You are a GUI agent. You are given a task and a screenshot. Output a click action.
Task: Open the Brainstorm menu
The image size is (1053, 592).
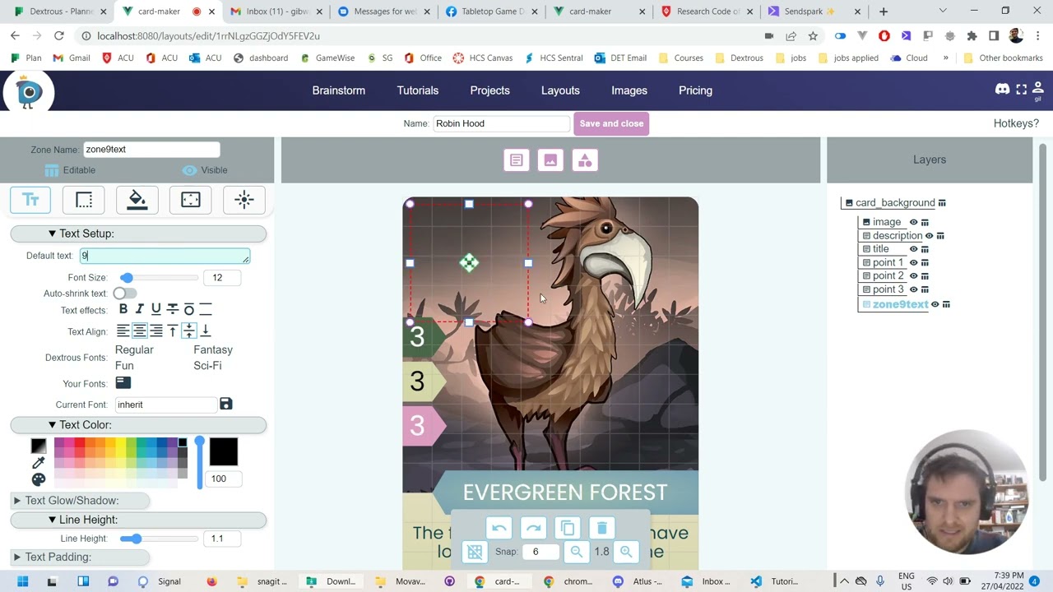point(339,90)
